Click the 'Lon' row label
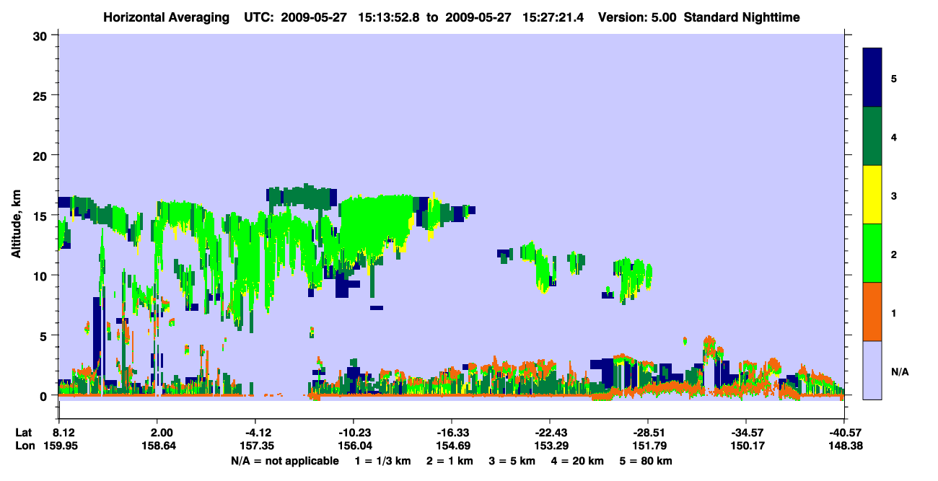This screenshot has height=481, width=938. (25, 446)
